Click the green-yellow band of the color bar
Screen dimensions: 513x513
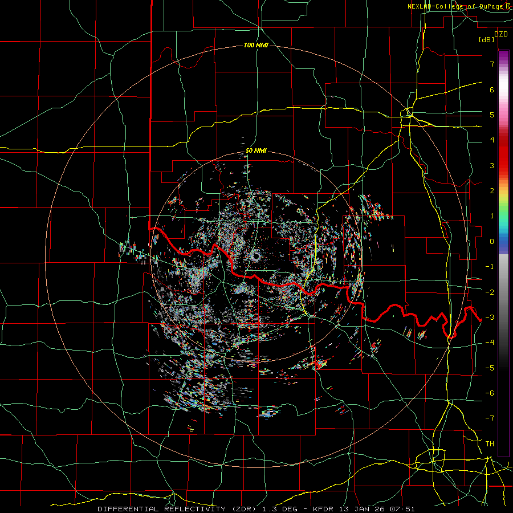[503, 205]
